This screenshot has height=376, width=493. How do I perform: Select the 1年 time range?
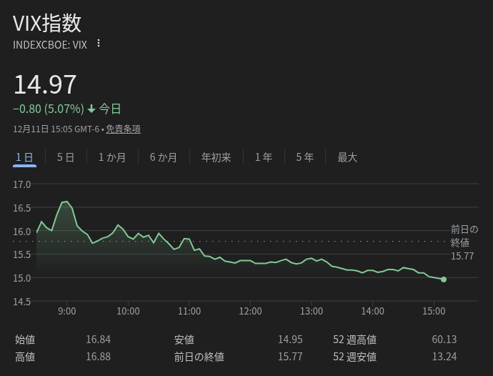tap(264, 157)
